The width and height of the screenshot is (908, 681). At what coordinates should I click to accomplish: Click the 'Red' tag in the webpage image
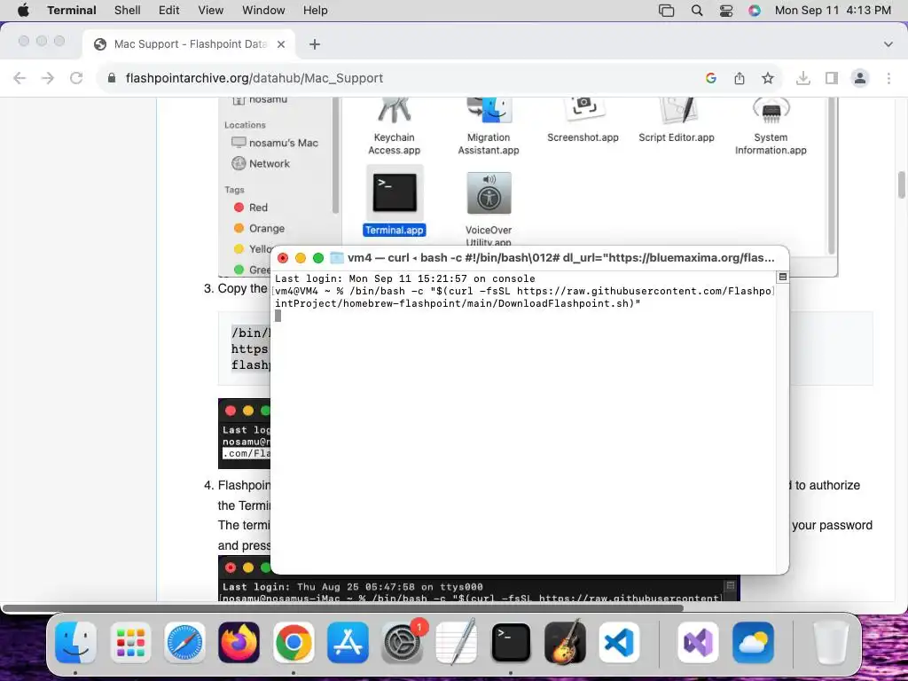[x=258, y=207]
